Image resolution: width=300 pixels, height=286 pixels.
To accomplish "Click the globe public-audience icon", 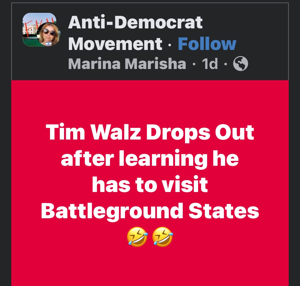I will (241, 64).
